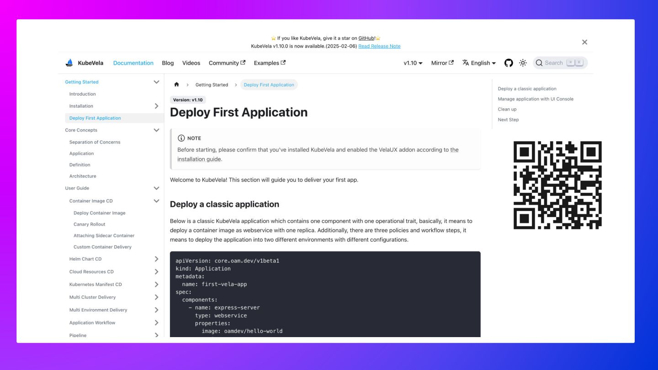Screen dimensions: 658x370
Task: Open the Documentation nav tab
Action: click(133, 63)
